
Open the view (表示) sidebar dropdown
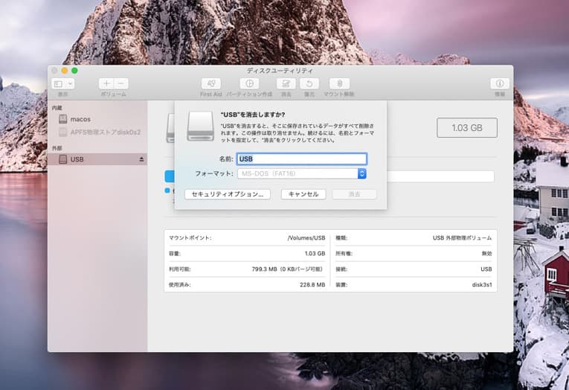point(63,84)
